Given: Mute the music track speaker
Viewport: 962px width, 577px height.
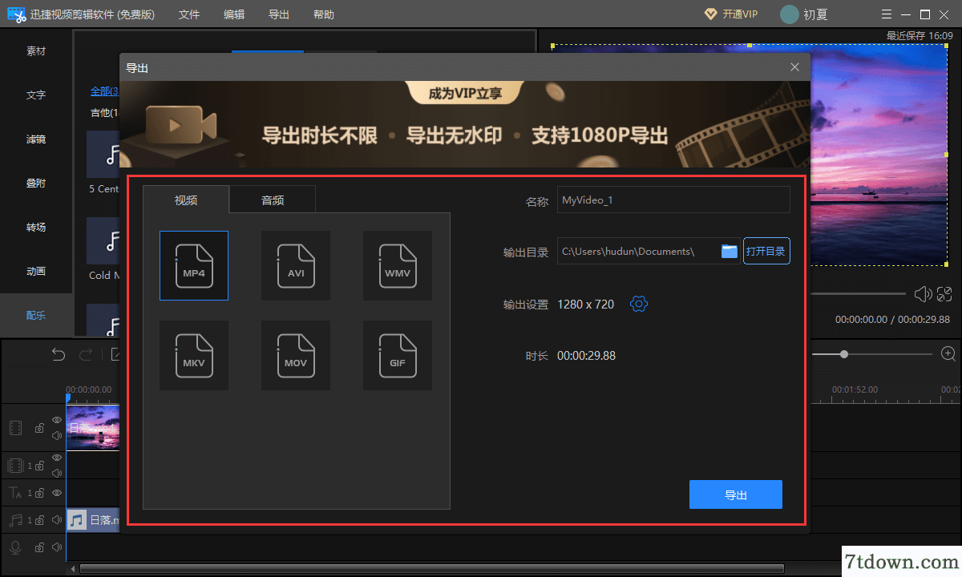Looking at the screenshot, I should (57, 520).
